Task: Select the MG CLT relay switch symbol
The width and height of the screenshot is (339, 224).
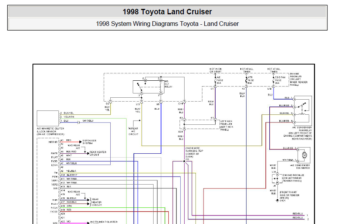Action: pyautogui.click(x=149, y=87)
